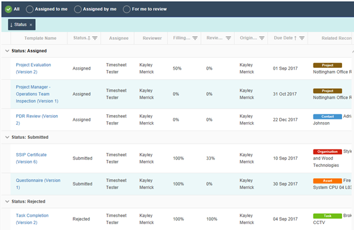The width and height of the screenshot is (354, 230).
Task: Click red Organisation tag in SSIP row
Action: [327, 152]
